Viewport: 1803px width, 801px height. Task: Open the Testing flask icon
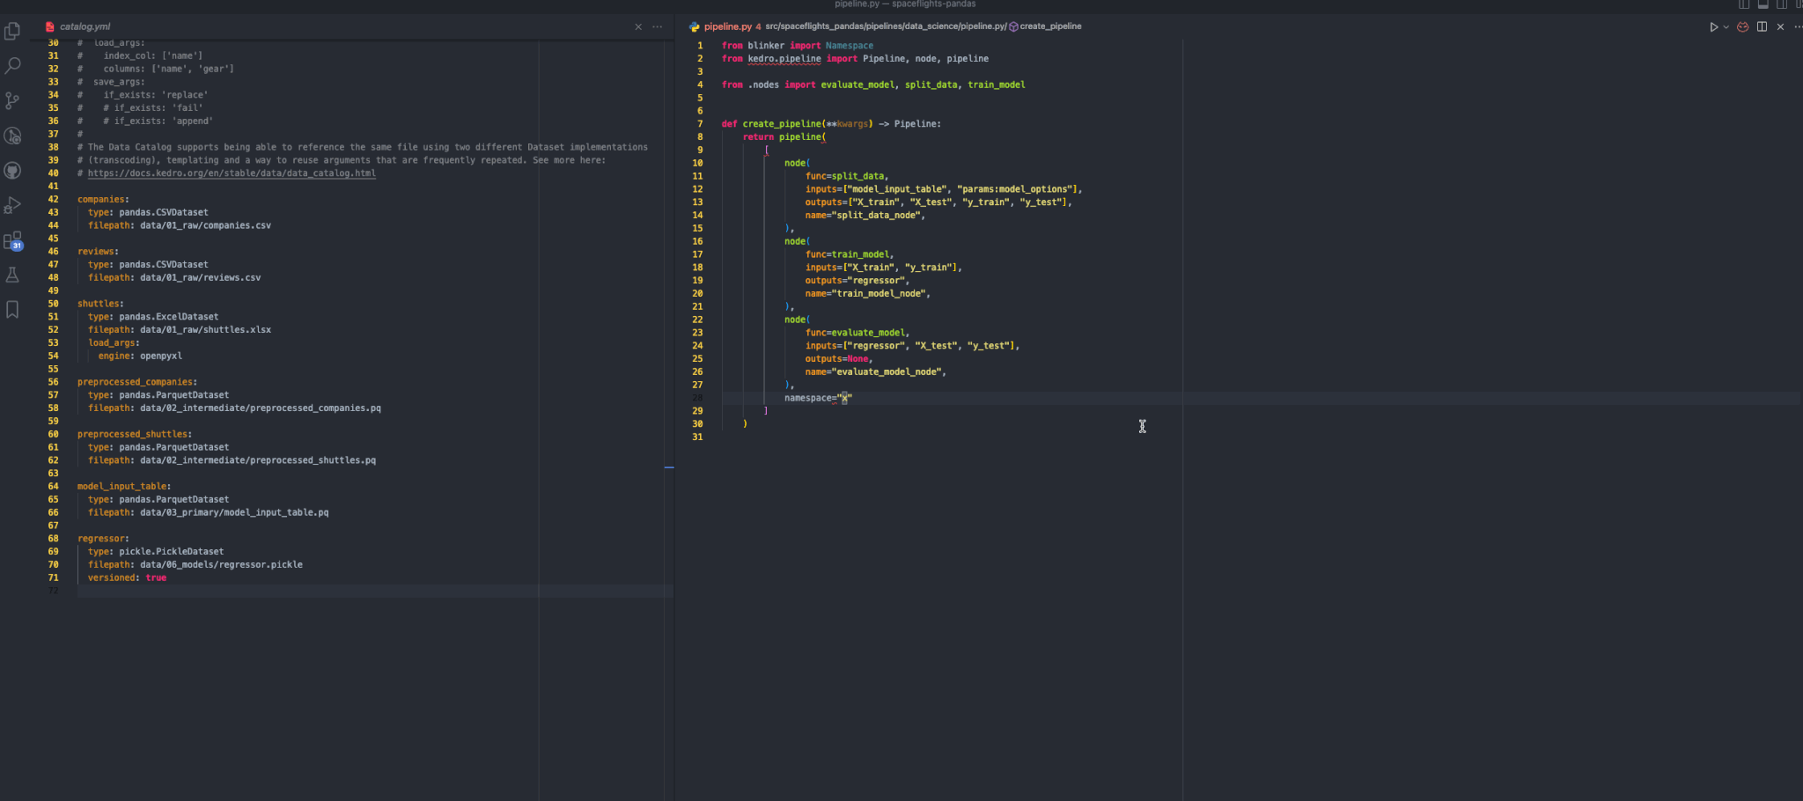point(12,276)
